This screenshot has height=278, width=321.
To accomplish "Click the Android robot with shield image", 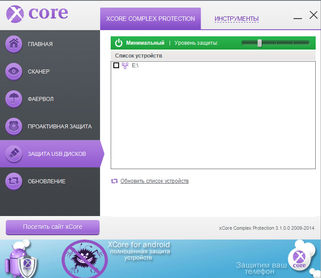I will [21, 259].
